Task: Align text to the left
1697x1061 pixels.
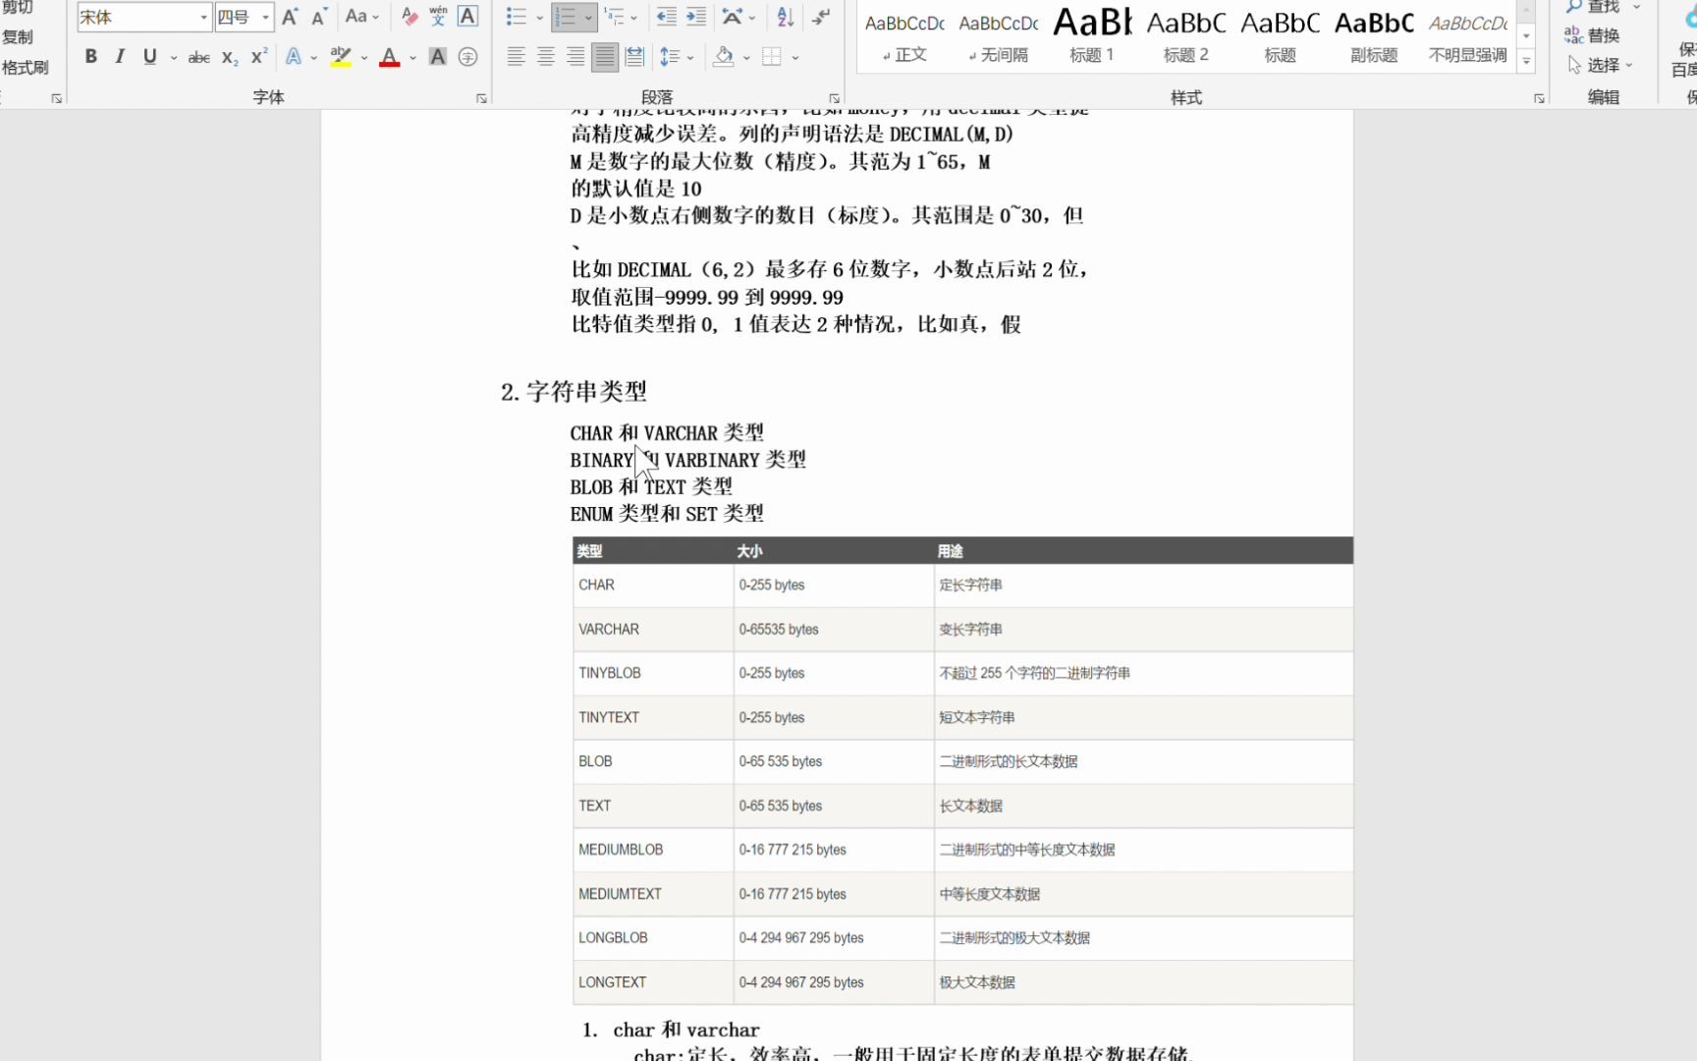Action: point(516,57)
